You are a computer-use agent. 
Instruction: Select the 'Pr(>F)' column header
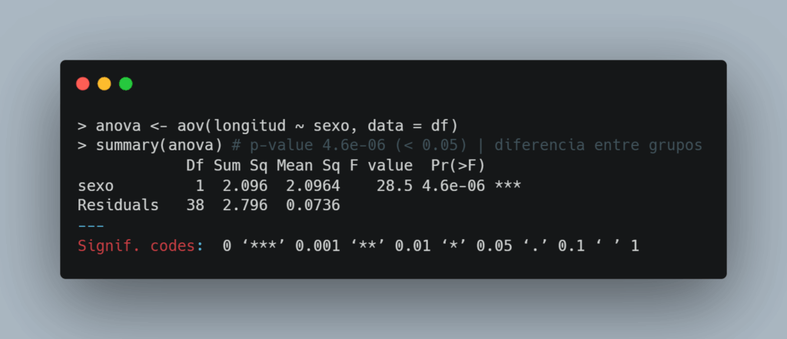coord(458,166)
